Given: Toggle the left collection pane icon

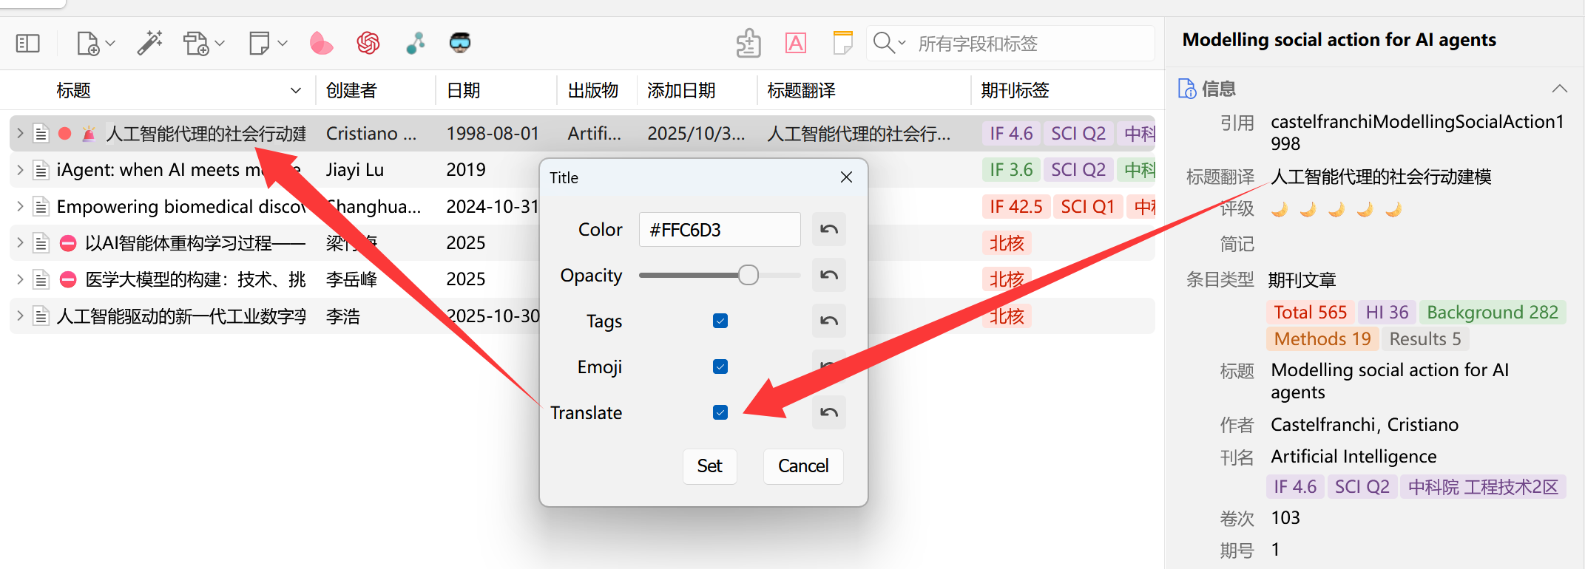Looking at the screenshot, I should pos(27,44).
